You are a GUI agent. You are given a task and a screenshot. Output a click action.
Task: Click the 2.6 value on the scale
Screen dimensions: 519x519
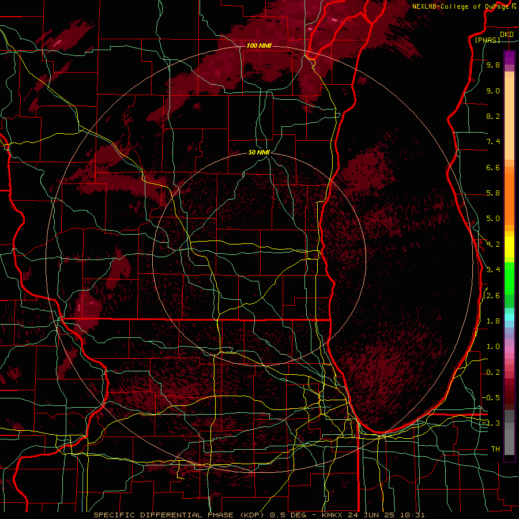pyautogui.click(x=493, y=296)
